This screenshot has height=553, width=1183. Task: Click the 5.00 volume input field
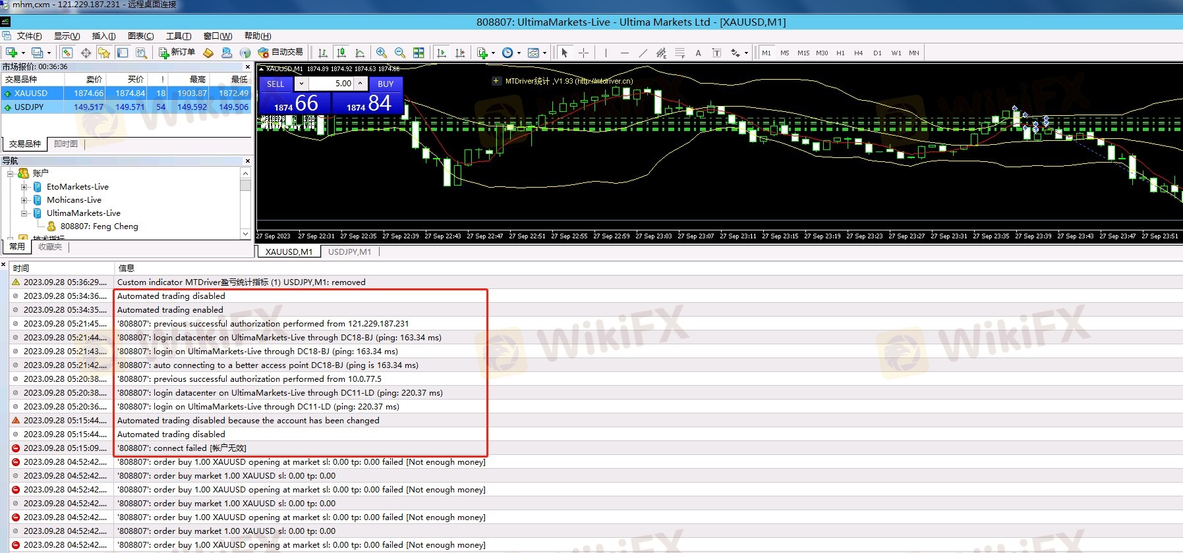click(x=332, y=84)
